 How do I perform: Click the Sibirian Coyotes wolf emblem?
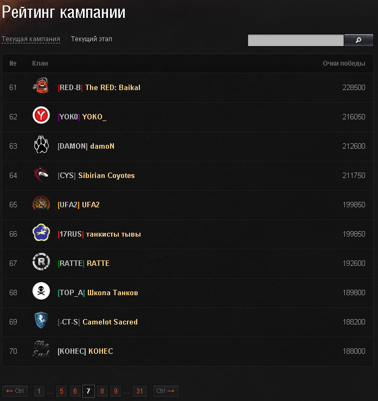(x=41, y=174)
